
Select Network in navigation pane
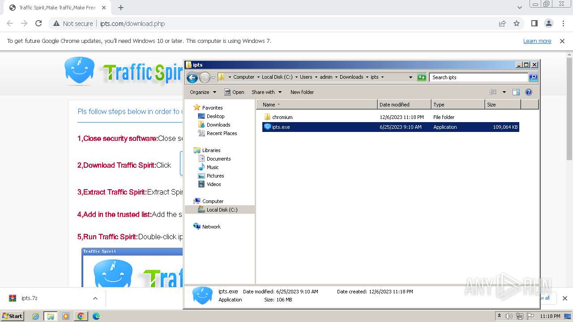[x=211, y=227]
